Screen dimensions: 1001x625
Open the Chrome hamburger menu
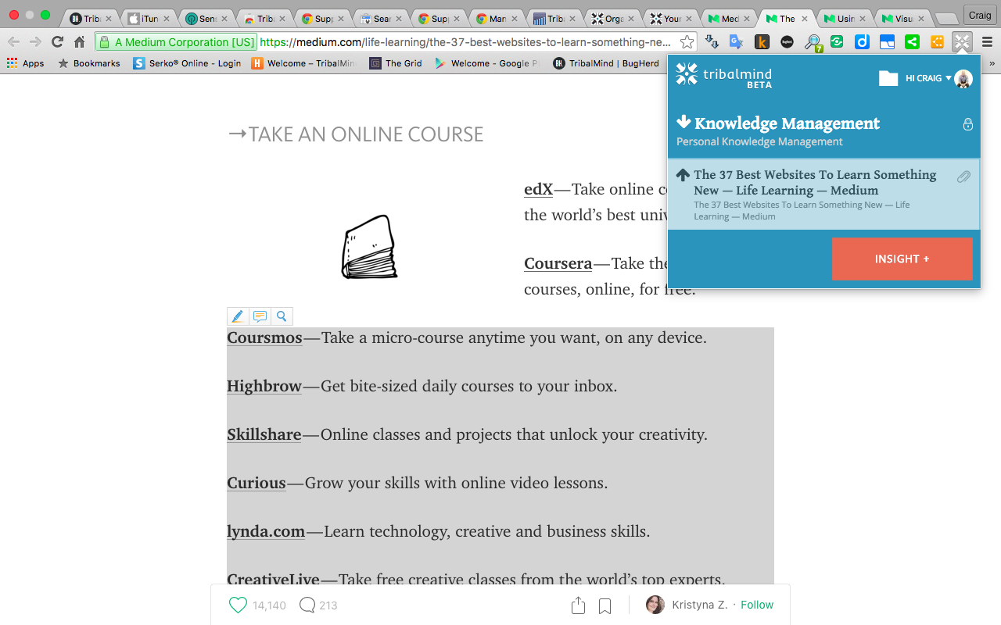[987, 42]
